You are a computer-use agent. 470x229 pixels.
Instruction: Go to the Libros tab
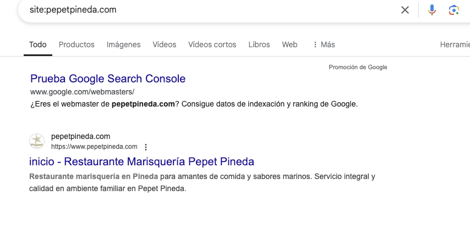[259, 44]
